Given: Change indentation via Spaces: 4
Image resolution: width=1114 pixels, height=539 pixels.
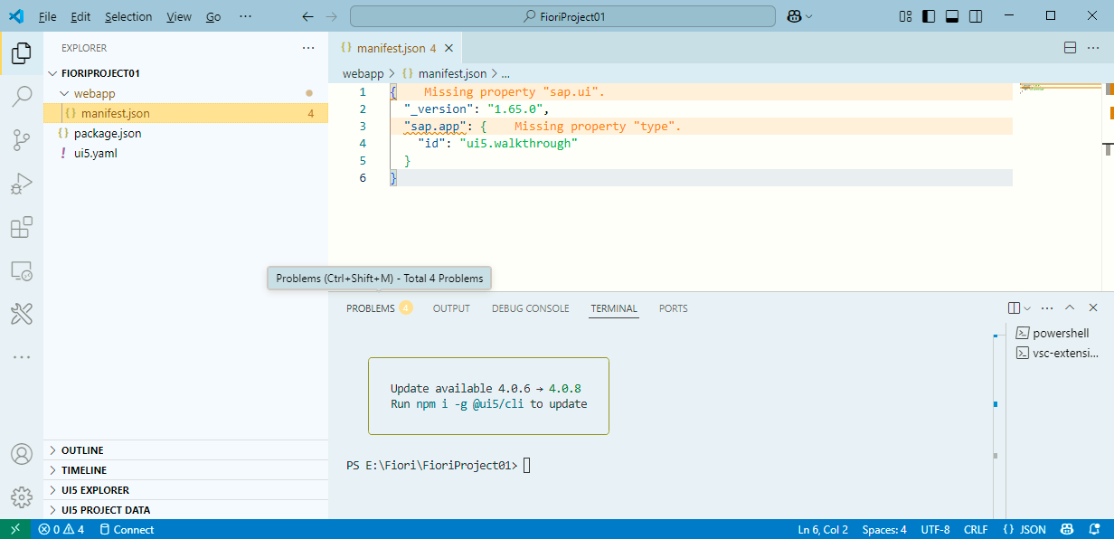Looking at the screenshot, I should [x=884, y=530].
